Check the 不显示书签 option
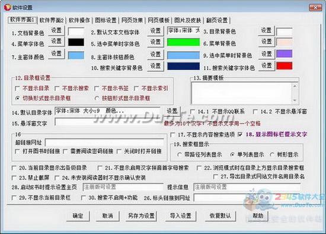Screen dimensions: 326x234 click(x=97, y=88)
